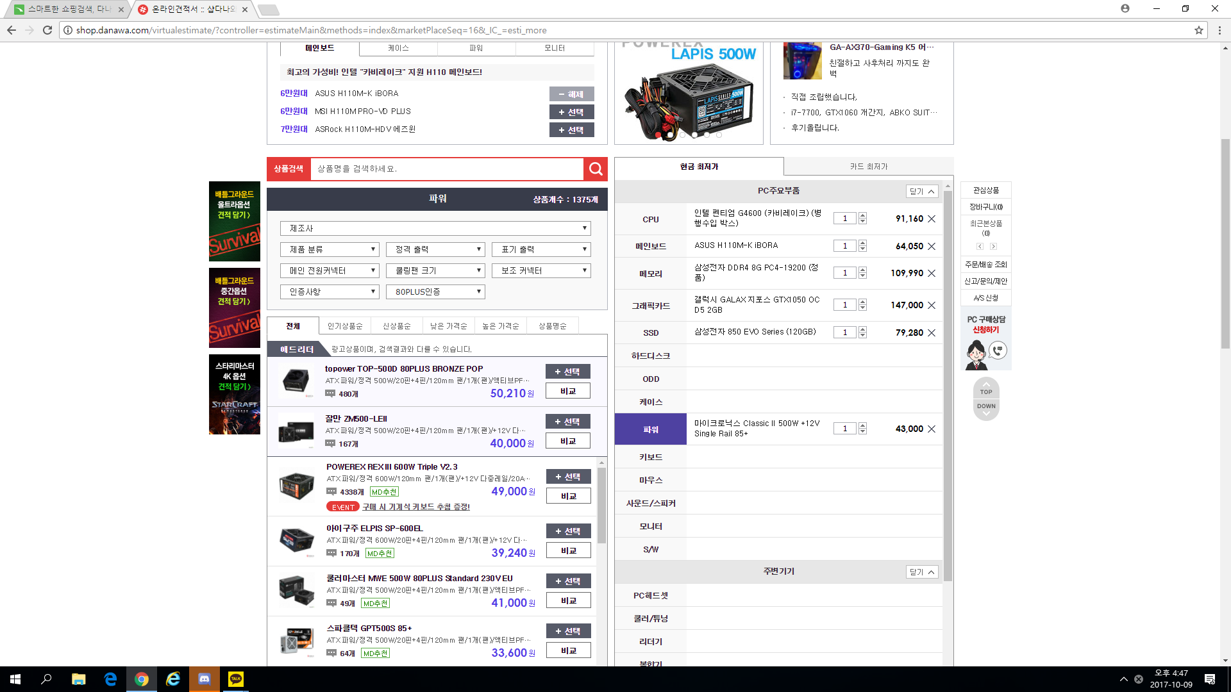Increase CPU quantity with up stepper
Image resolution: width=1231 pixels, height=692 pixels.
click(x=862, y=216)
